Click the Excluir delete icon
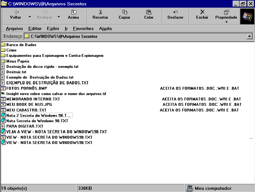Viewport: 255px width, 192px height. [x=202, y=12]
